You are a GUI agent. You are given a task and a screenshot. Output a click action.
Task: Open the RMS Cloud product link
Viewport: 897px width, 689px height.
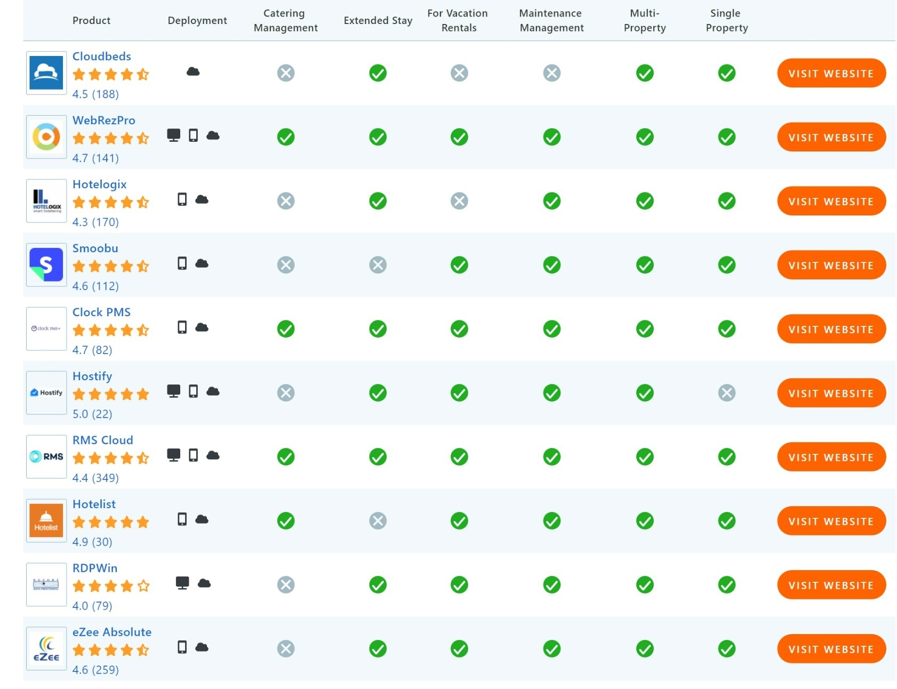tap(102, 440)
